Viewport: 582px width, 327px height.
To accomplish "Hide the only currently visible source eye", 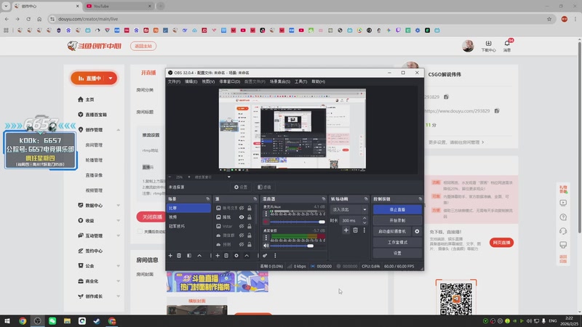I will (x=242, y=217).
